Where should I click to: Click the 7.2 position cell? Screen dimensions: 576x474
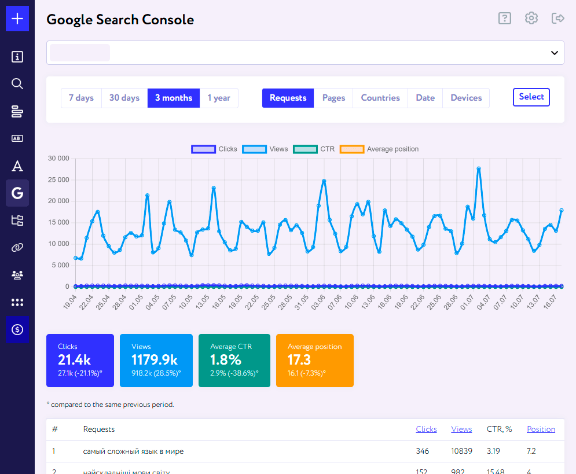click(531, 451)
